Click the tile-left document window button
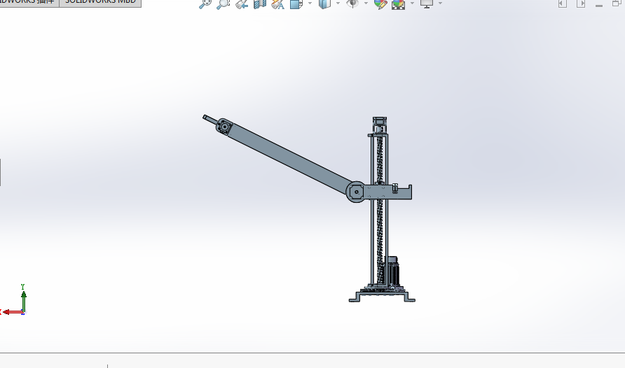This screenshot has height=368, width=625. 563,3
